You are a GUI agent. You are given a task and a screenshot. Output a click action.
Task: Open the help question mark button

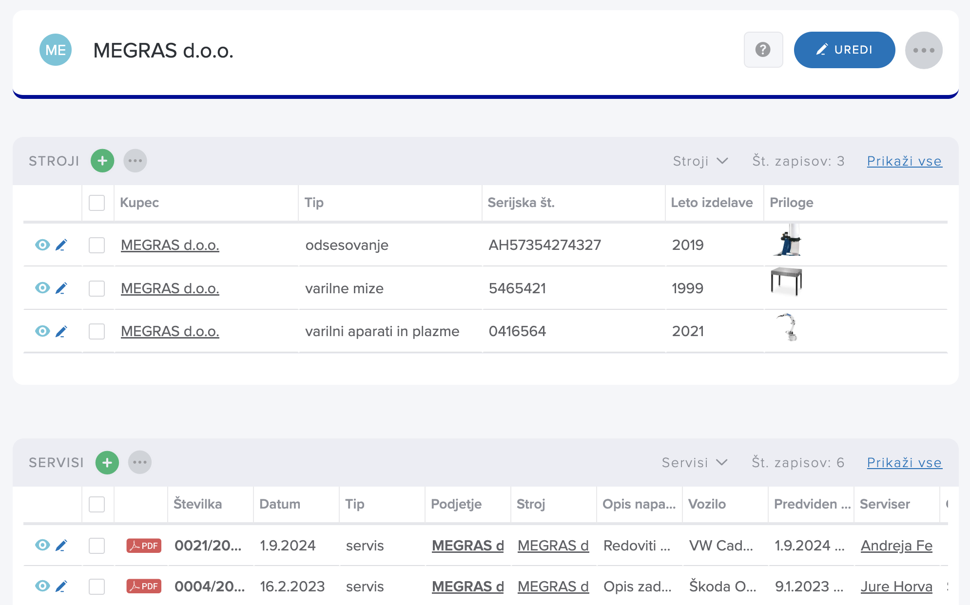[763, 50]
